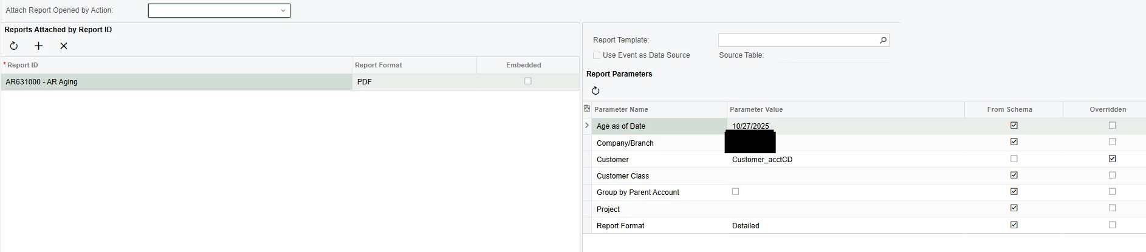The height and width of the screenshot is (252, 1146).
Task: Click the Report Template input field
Action: [x=797, y=40]
